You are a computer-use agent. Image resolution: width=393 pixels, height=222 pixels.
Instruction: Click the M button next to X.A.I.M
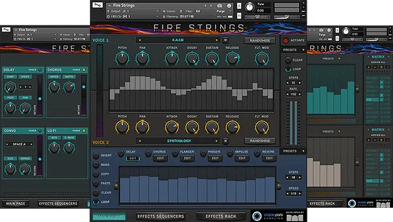(x=225, y=40)
